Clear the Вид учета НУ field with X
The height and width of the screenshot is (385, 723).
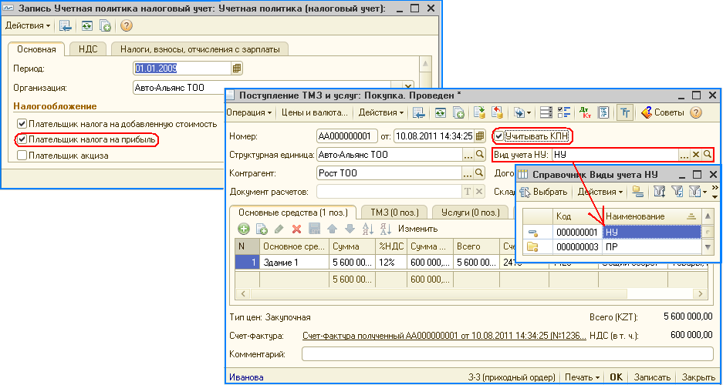[x=695, y=155]
